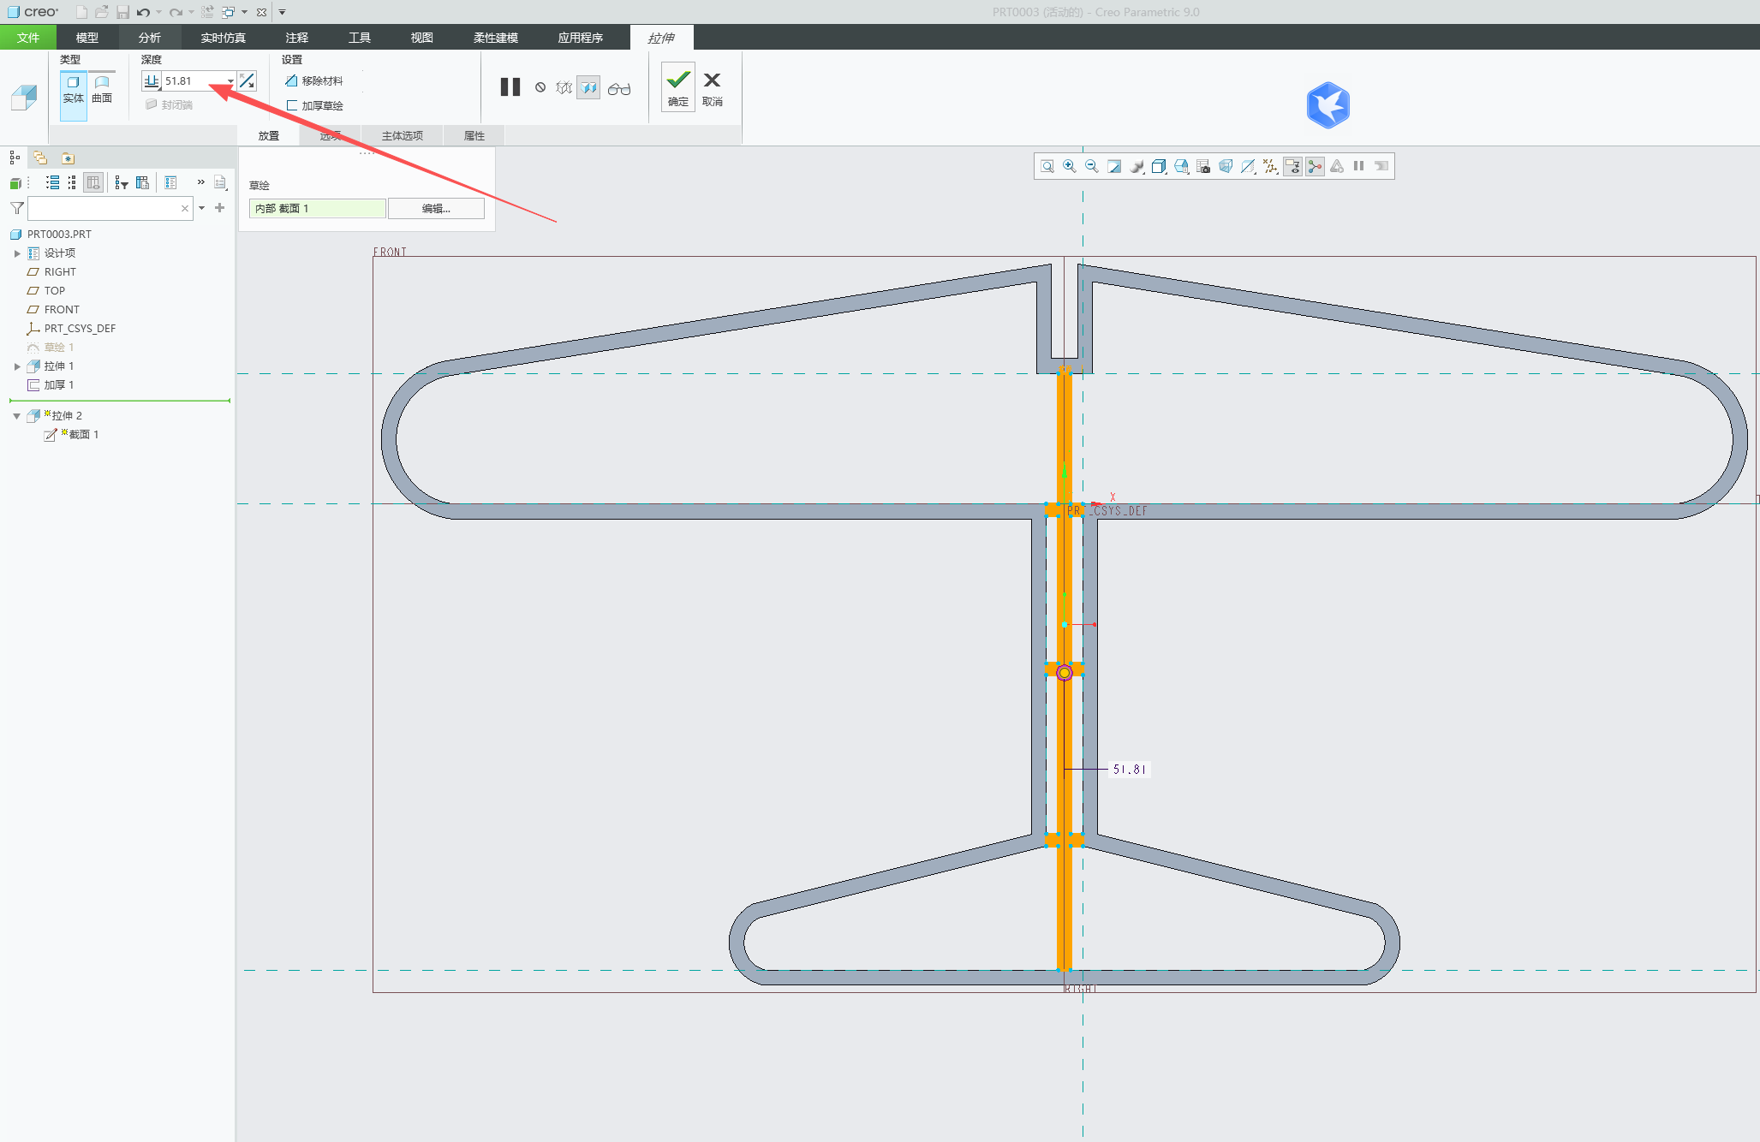Select the No Preview icon
1760x1142 pixels.
pos(540,87)
